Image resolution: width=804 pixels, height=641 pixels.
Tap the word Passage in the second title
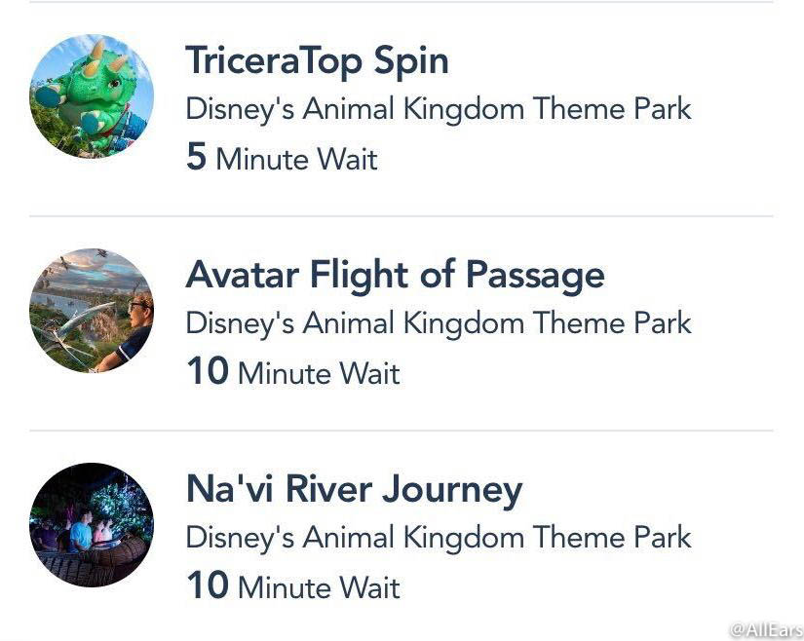(x=535, y=278)
